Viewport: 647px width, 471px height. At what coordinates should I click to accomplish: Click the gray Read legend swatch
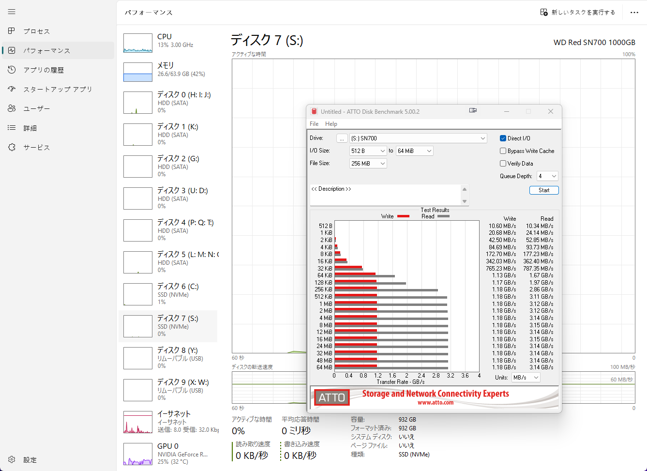coord(443,216)
